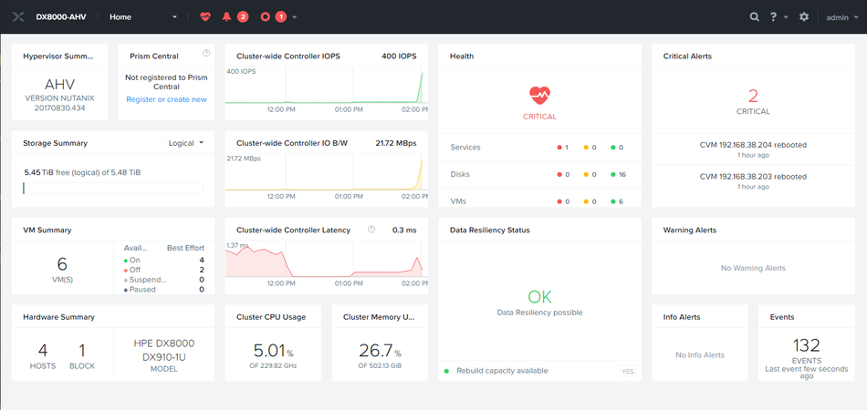Viewport: 867px width, 410px height.
Task: Open the admin user dropdown
Action: [x=842, y=17]
